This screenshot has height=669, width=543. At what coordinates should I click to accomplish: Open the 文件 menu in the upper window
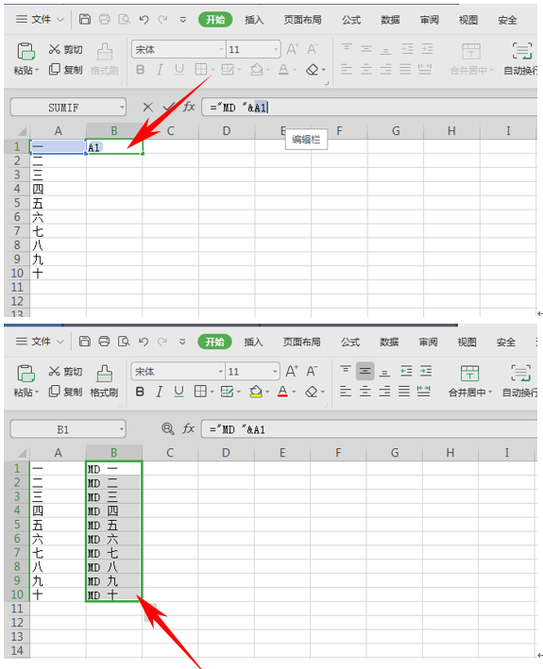(x=40, y=19)
